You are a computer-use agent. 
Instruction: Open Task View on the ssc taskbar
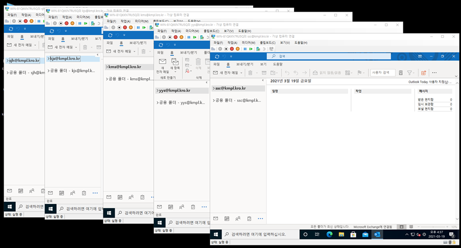tap(317, 234)
